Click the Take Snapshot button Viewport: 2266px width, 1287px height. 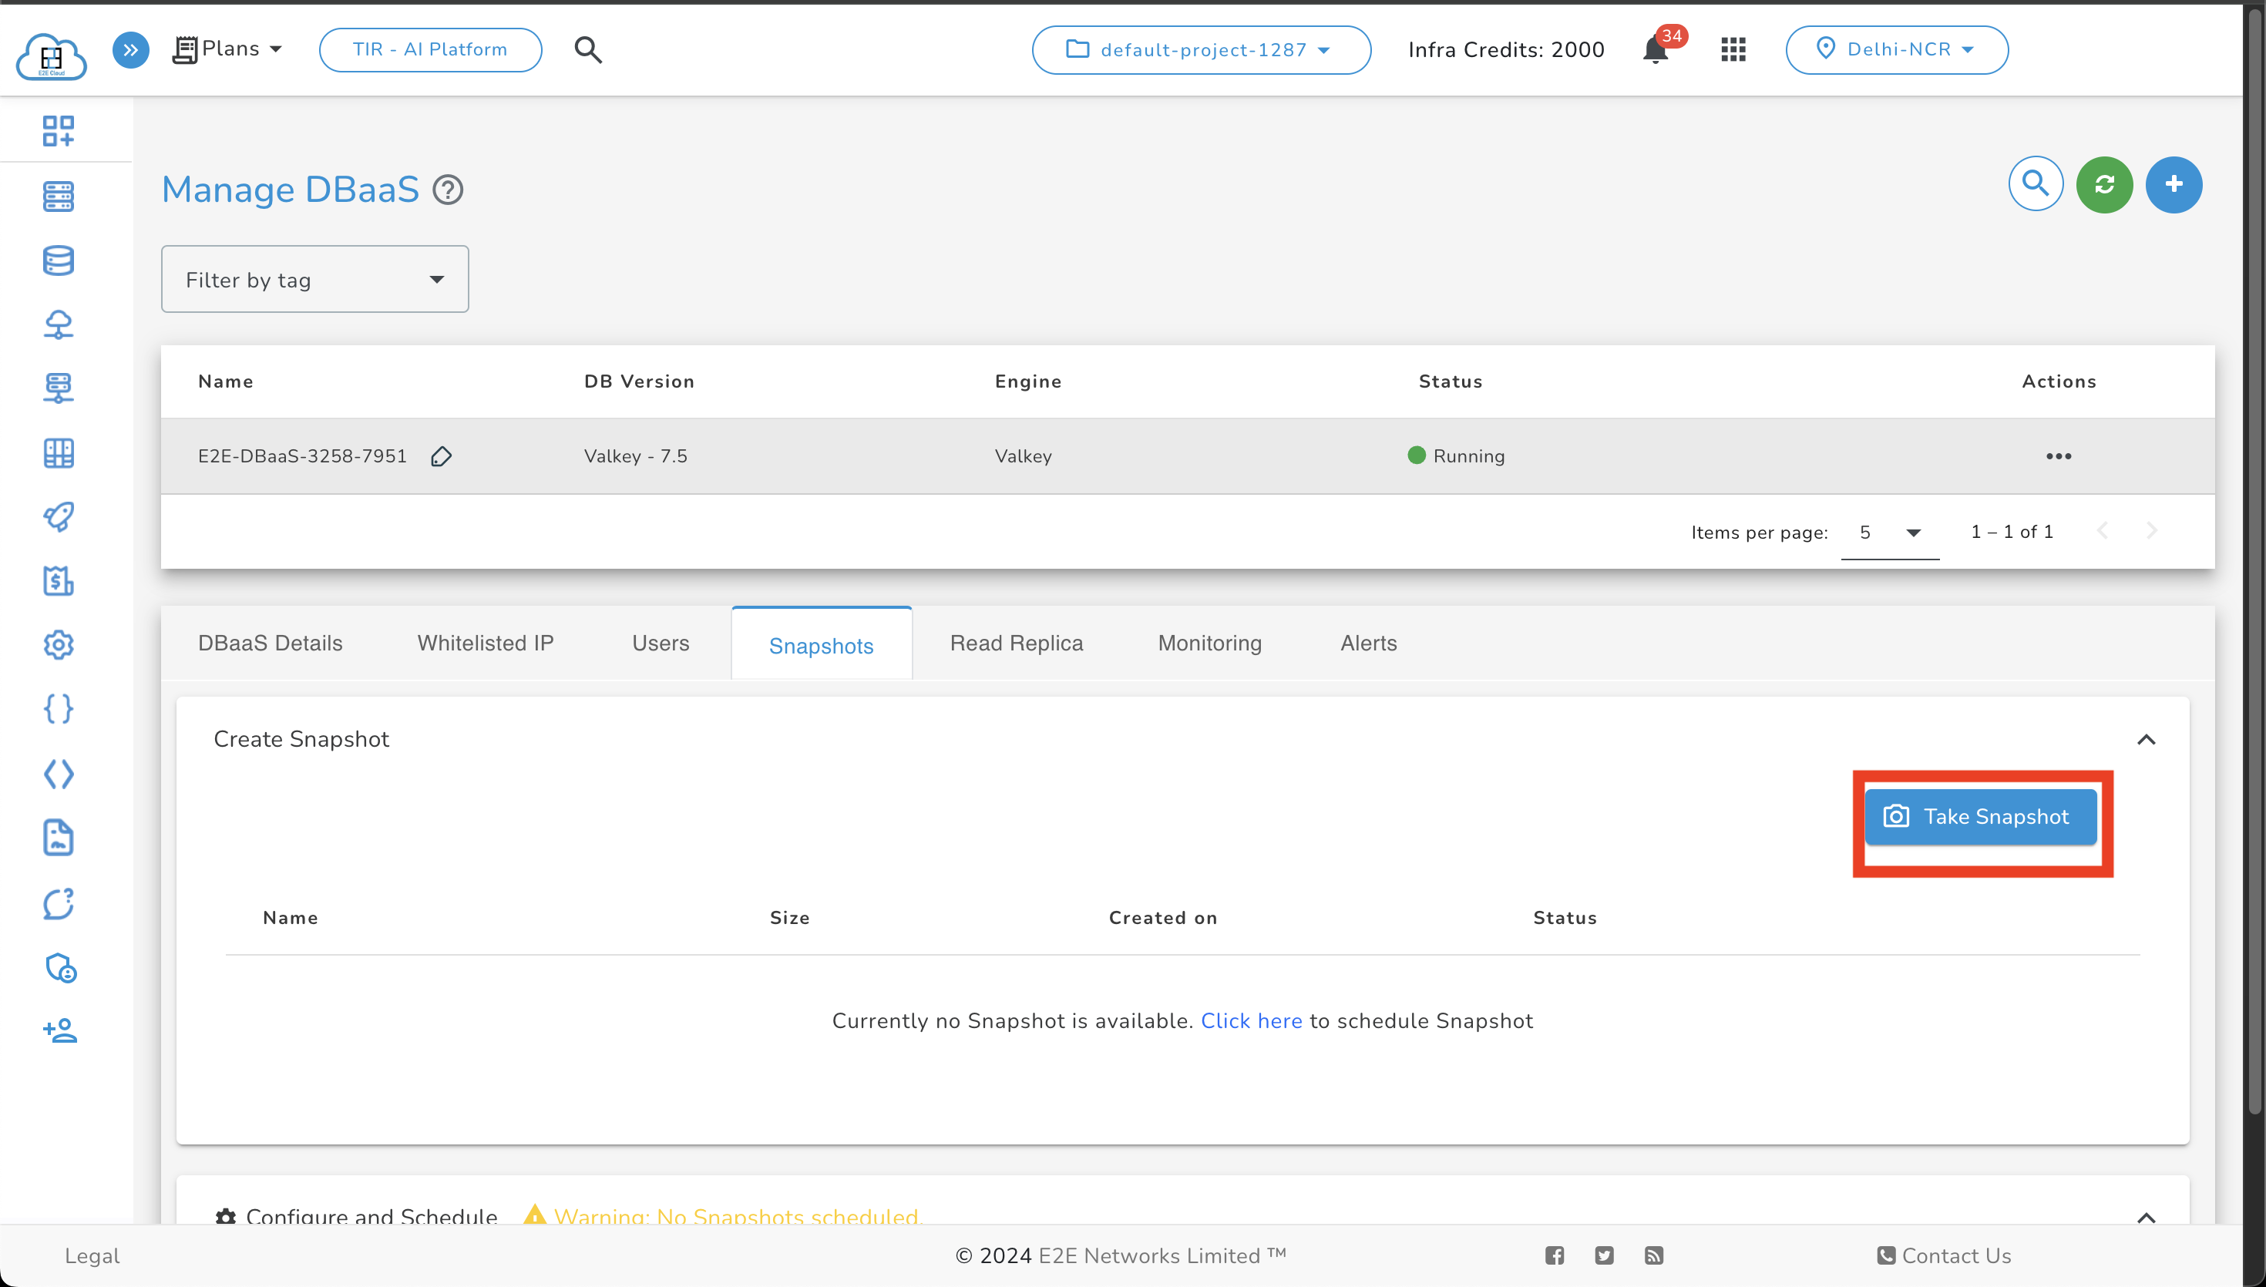pos(1979,817)
